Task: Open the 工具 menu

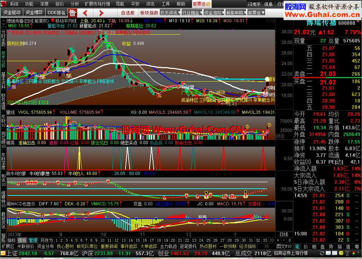Action: tap(165, 4)
